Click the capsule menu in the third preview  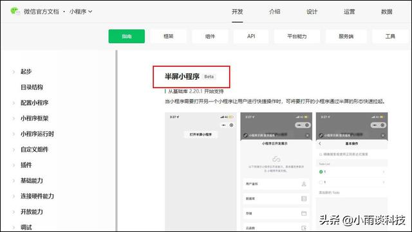pyautogui.click(x=379, y=125)
